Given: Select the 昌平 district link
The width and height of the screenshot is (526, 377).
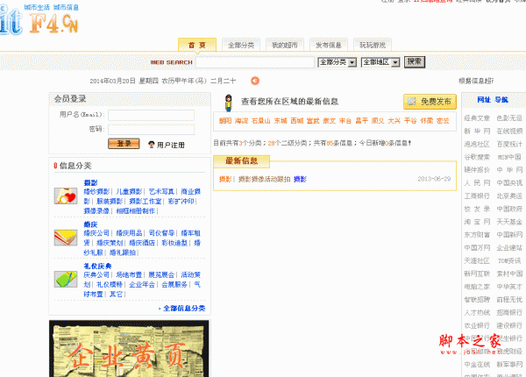Looking at the screenshot, I should coord(361,121).
